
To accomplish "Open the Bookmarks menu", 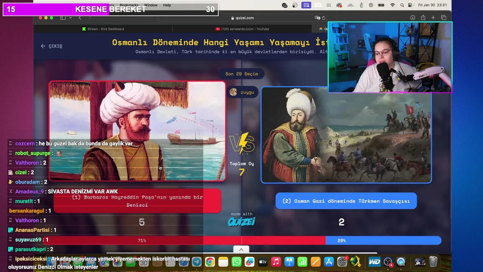I will 129,5.
